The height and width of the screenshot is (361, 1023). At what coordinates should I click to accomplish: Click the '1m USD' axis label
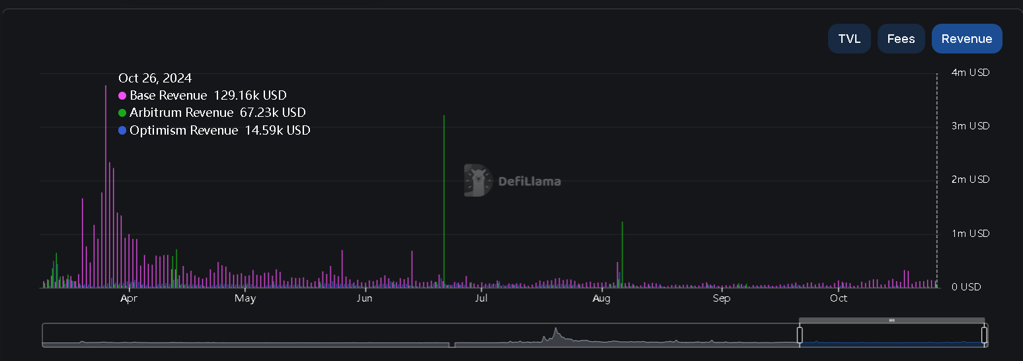(970, 233)
